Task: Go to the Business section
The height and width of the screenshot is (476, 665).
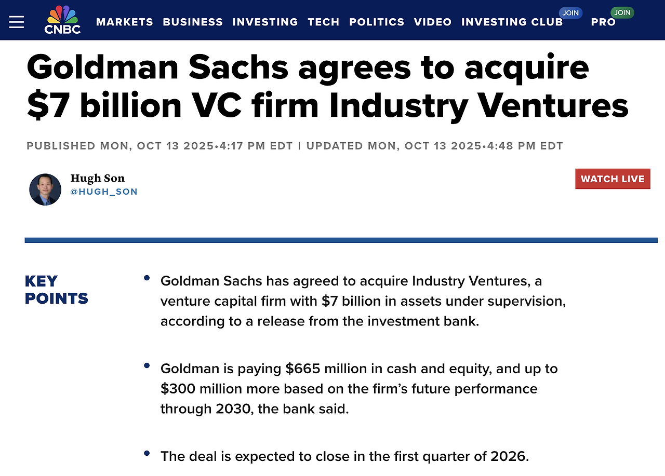Action: tap(193, 22)
